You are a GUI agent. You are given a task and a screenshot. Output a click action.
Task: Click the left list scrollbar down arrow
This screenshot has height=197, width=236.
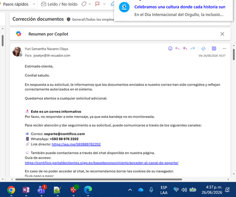coord(2,179)
